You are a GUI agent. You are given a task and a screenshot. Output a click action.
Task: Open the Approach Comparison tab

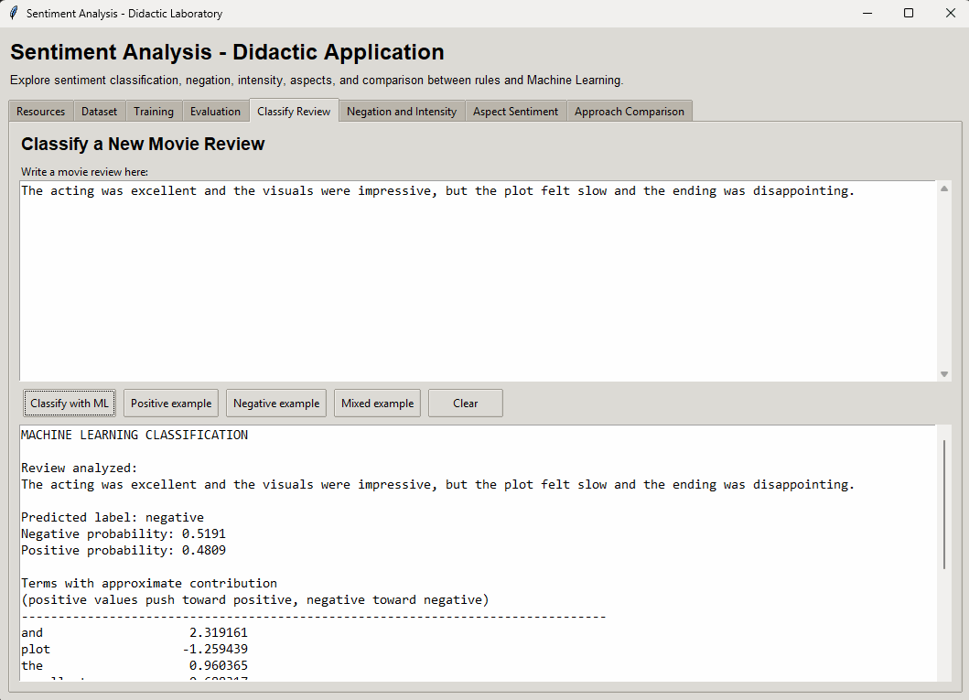click(x=630, y=112)
